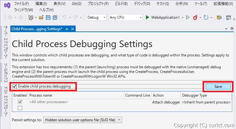Screen dimensions: 236x129
Task: Tick the empty Enabled checkbox in new row
Action: pyautogui.click(x=20, y=108)
